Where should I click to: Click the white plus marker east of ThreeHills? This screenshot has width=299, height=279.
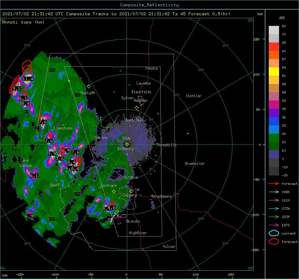click(x=188, y=133)
